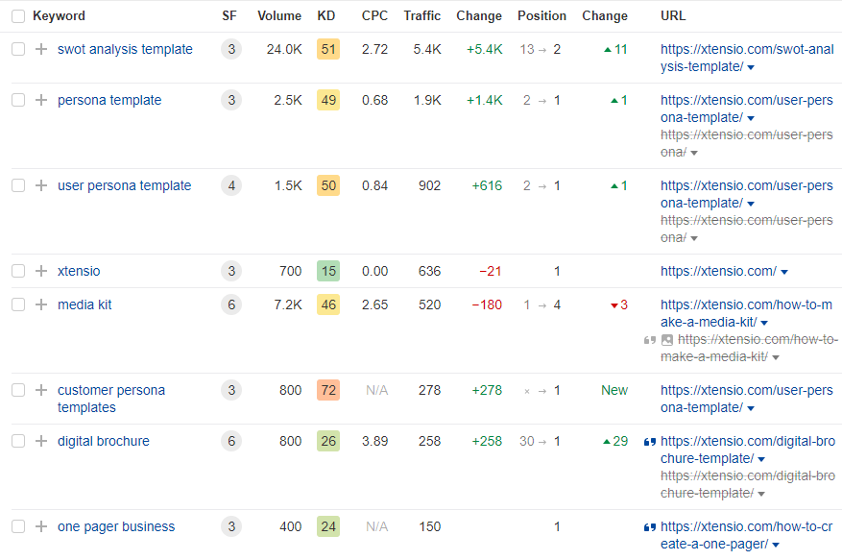Expand blue how-to-make-a-media-kit URL arrow

[x=764, y=324]
